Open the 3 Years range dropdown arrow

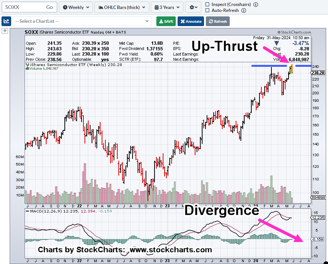click(x=178, y=7)
